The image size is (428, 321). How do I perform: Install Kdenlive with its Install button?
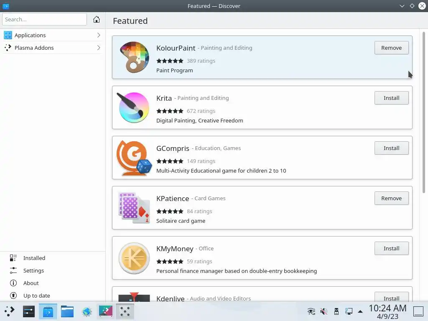(x=391, y=298)
